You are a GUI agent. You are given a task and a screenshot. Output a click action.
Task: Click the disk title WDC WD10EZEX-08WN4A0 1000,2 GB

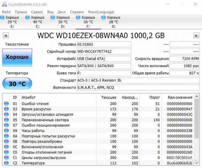pos(101,35)
